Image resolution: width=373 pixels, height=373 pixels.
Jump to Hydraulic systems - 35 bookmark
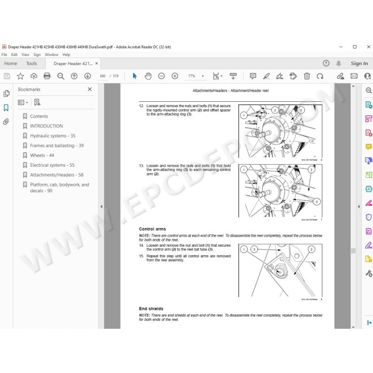(53, 136)
